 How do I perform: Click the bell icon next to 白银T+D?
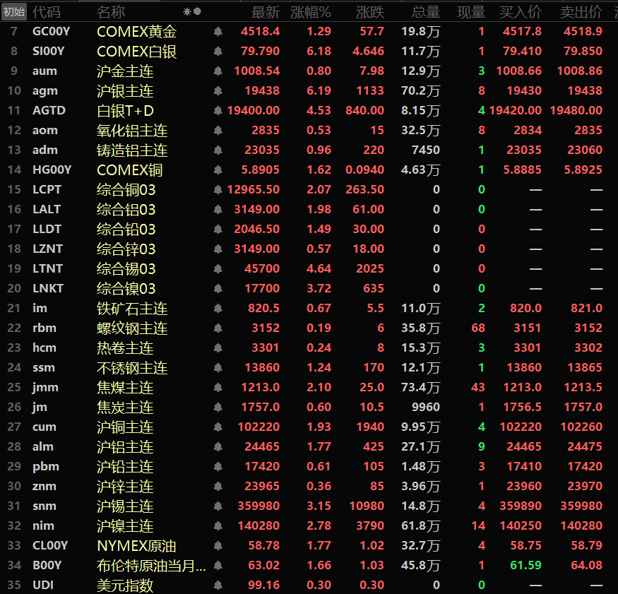tap(218, 111)
